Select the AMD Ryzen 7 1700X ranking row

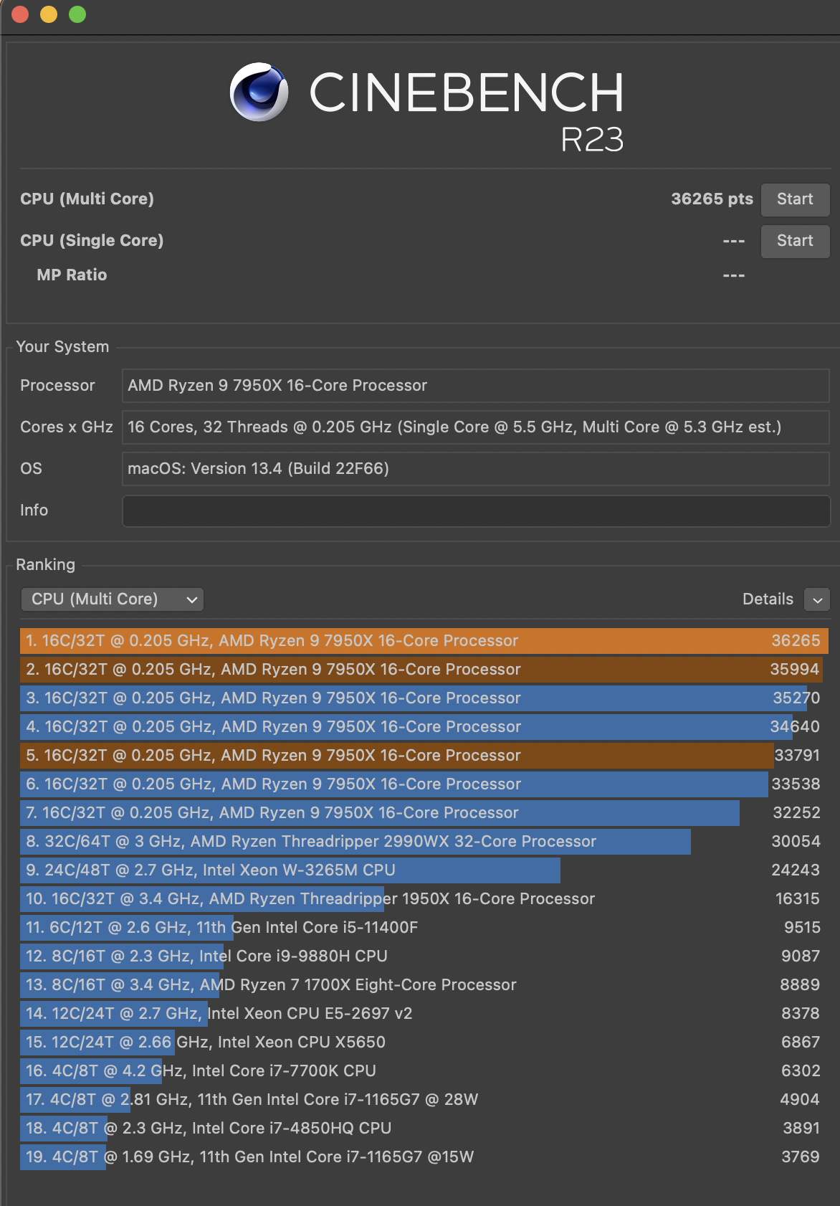[424, 985]
